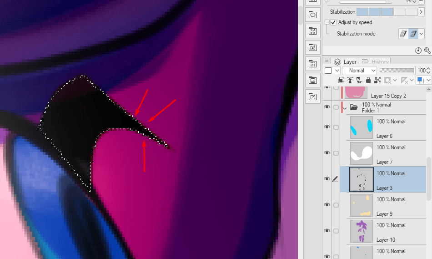
Task: Expand Stabilization options with right chevron
Action: coord(421,12)
